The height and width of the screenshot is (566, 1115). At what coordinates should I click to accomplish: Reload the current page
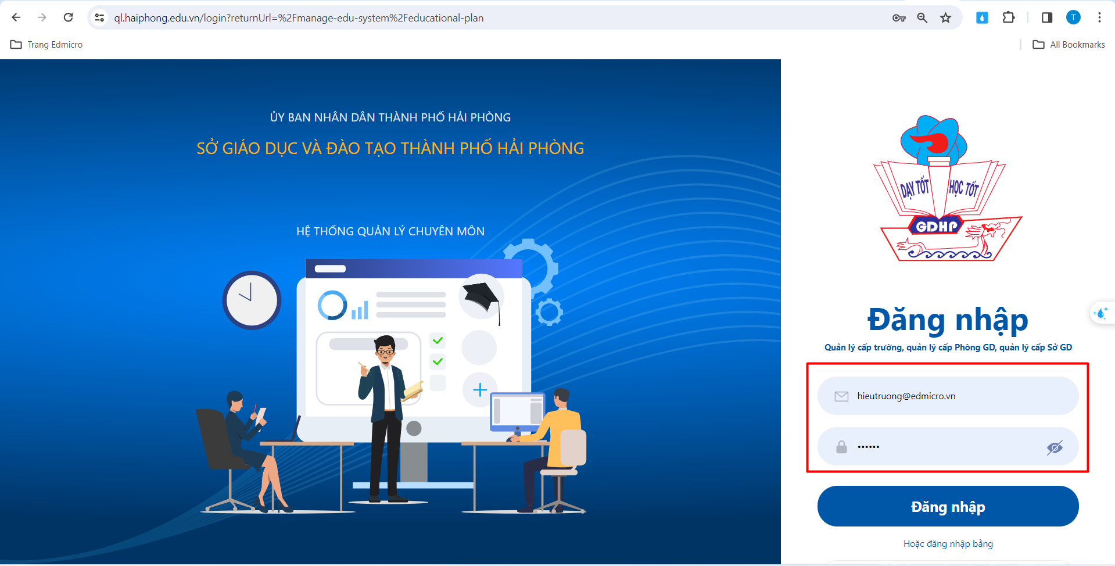coord(68,17)
